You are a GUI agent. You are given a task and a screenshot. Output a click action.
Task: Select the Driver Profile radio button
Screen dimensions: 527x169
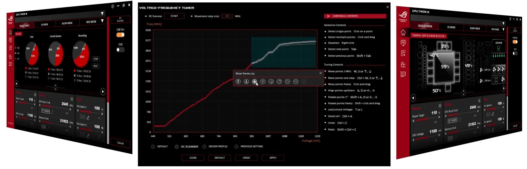click(x=204, y=147)
